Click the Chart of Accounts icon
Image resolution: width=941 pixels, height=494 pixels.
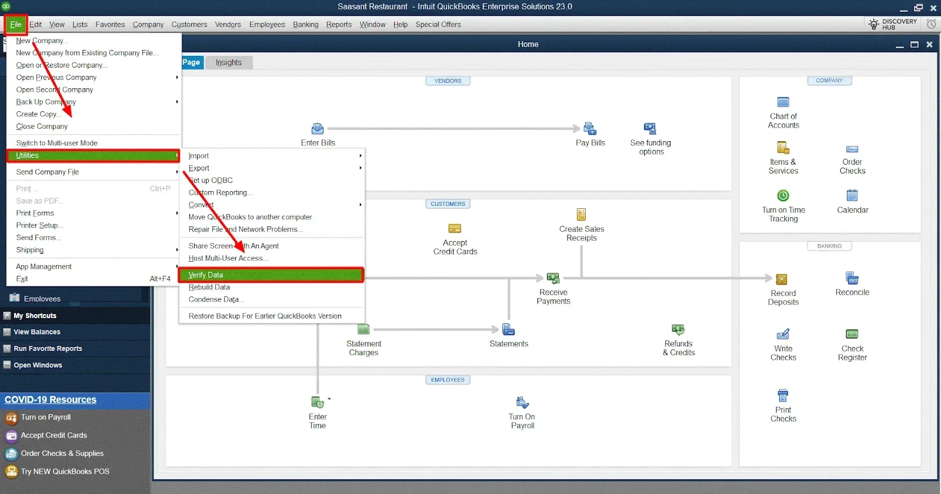point(783,102)
